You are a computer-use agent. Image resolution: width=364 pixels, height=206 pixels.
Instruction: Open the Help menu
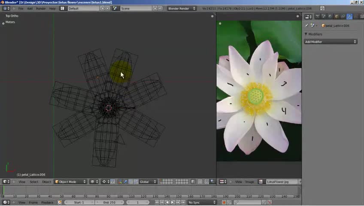(x=52, y=8)
